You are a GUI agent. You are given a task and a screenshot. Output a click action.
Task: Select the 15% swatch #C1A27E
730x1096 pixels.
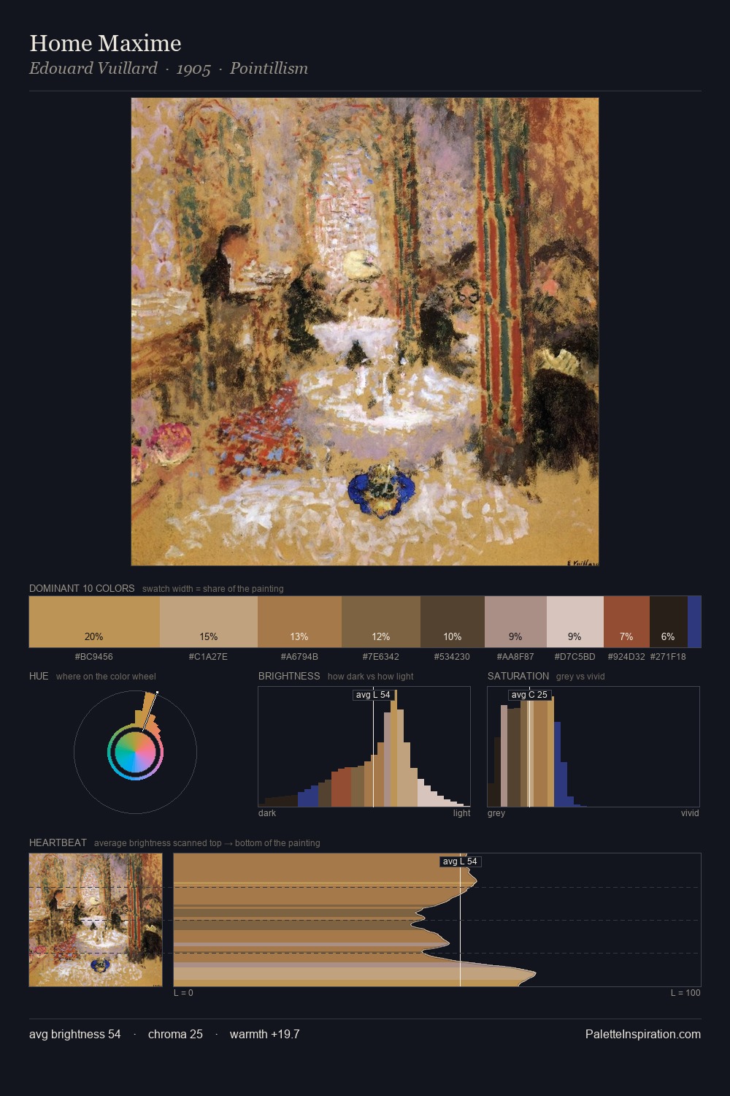pos(209,622)
